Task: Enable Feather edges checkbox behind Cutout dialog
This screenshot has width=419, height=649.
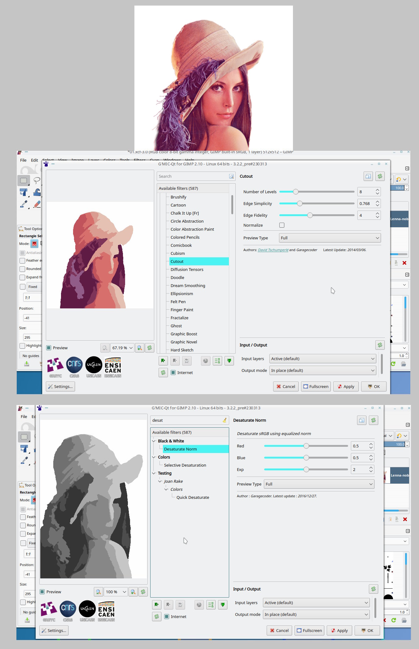Action: (x=22, y=261)
